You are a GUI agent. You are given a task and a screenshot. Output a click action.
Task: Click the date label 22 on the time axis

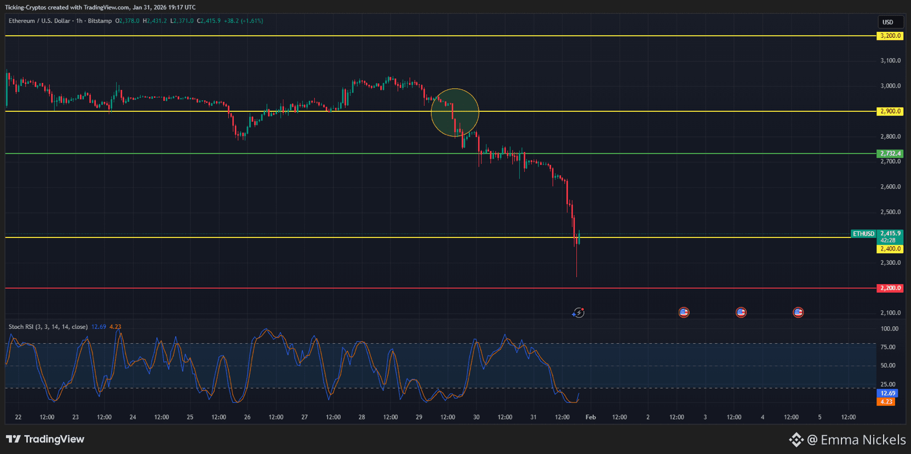pos(18,417)
